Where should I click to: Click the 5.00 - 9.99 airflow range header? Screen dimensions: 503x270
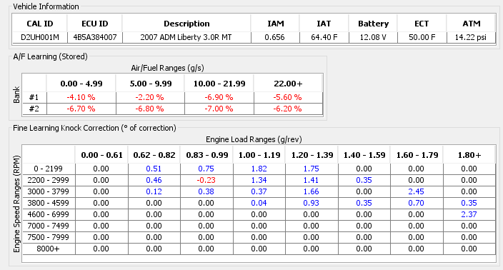point(151,84)
